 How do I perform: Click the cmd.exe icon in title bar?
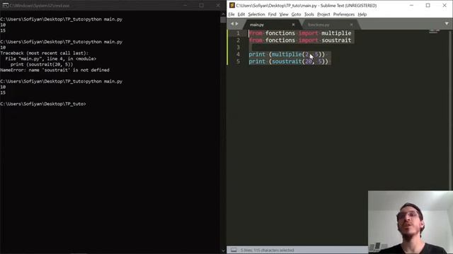coord(5,6)
